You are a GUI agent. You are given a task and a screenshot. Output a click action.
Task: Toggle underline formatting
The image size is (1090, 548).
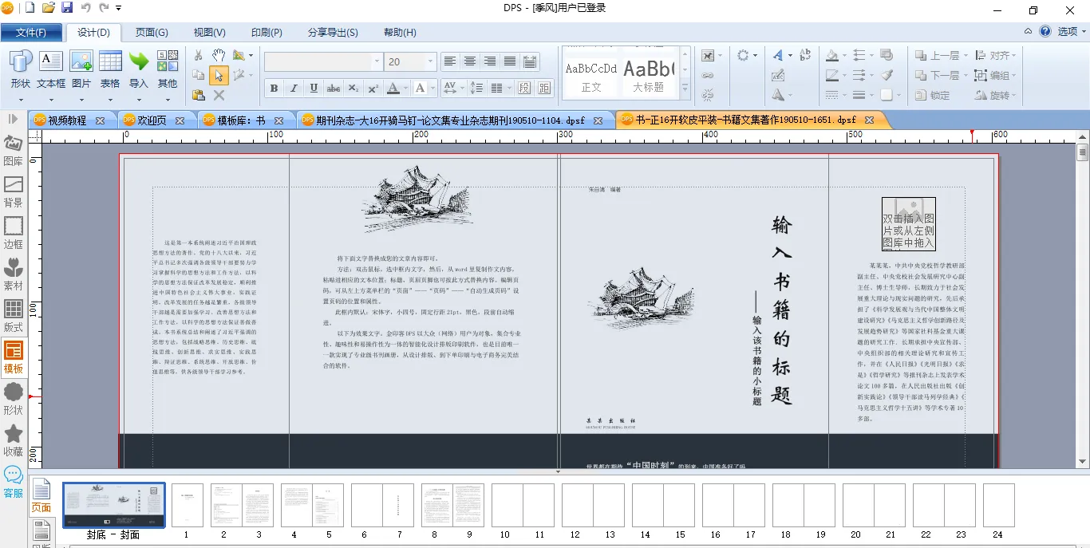point(314,88)
